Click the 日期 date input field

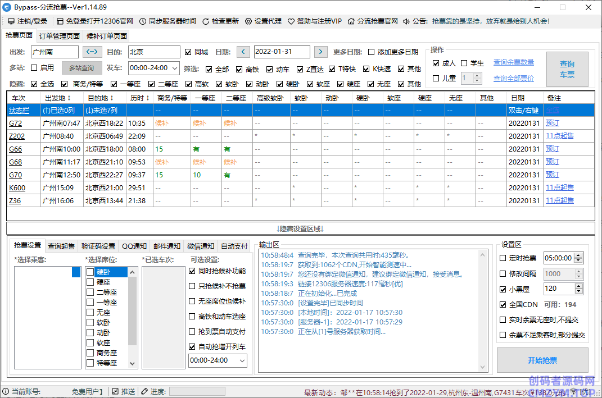pyautogui.click(x=282, y=52)
